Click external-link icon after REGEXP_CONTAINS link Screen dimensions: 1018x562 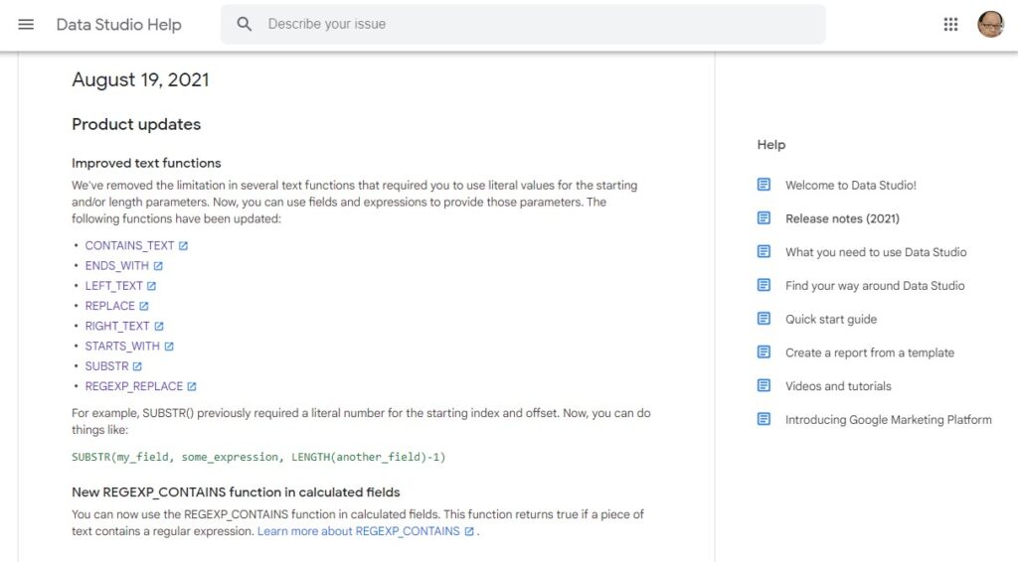click(469, 531)
